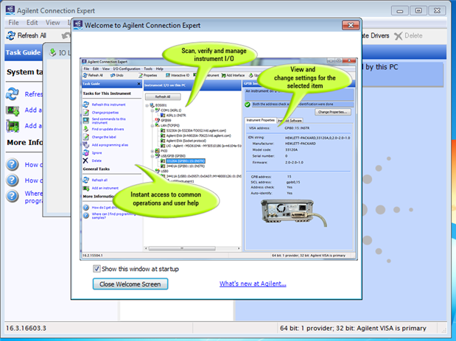This screenshot has width=456, height=341.
Task: Open the 'Refres' link in Task Guide
Action: point(33,94)
